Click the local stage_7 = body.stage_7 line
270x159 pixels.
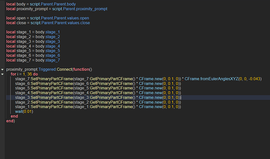[x=33, y=60]
